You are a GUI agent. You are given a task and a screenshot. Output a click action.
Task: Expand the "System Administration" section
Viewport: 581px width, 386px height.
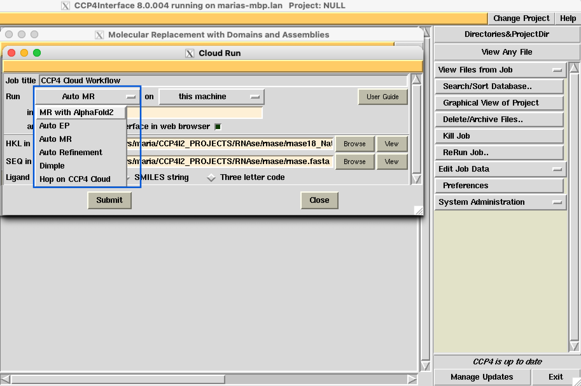[557, 202]
